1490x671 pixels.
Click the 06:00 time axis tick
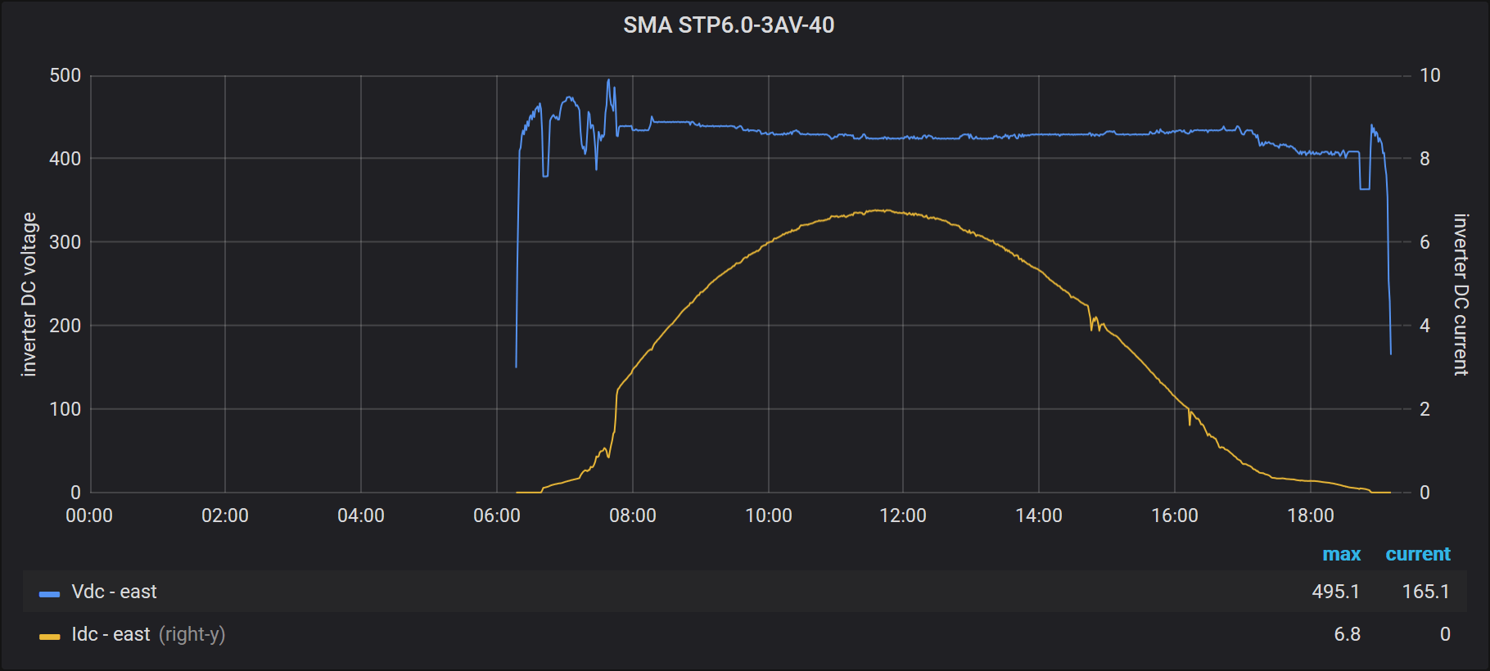coord(497,516)
